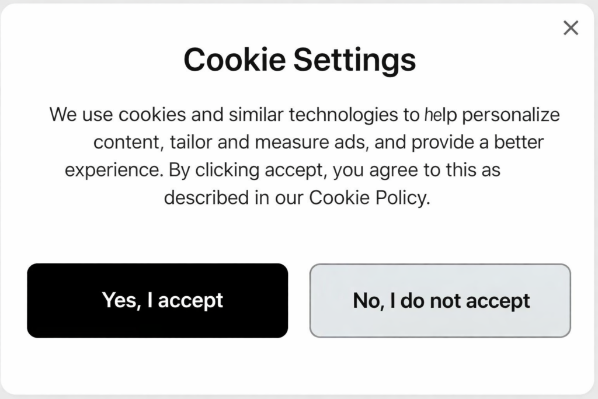The image size is (598, 399).
Task: Click the "Cookie Settings" heading
Action: (x=299, y=59)
